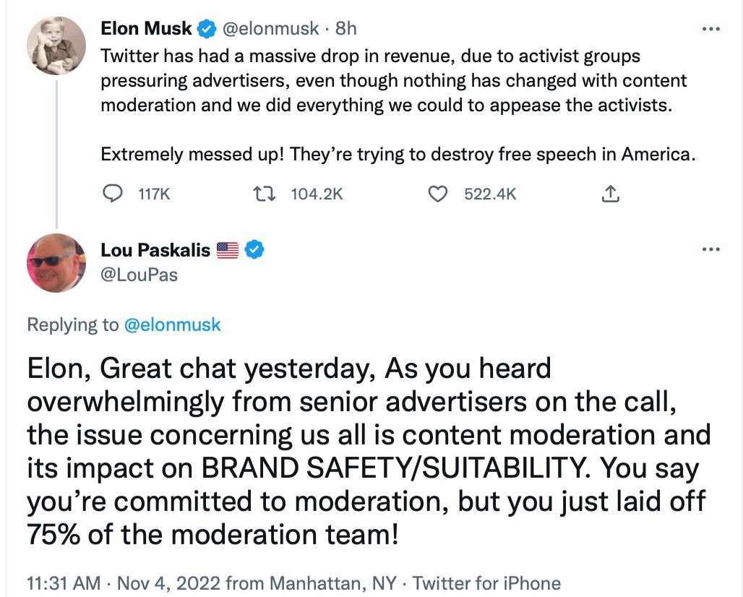
Task: Share Elon Musk's tweet via the share icon
Action: (x=611, y=194)
